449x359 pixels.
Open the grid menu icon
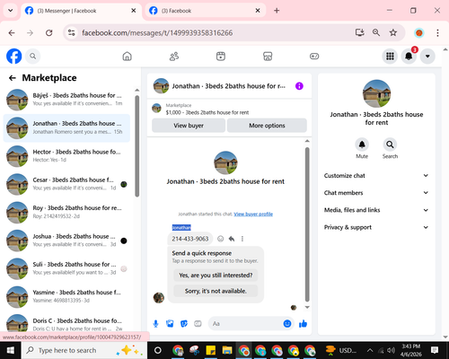390,56
